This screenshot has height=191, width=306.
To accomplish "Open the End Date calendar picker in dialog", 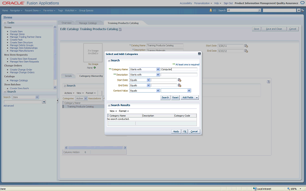I will 180,85.
